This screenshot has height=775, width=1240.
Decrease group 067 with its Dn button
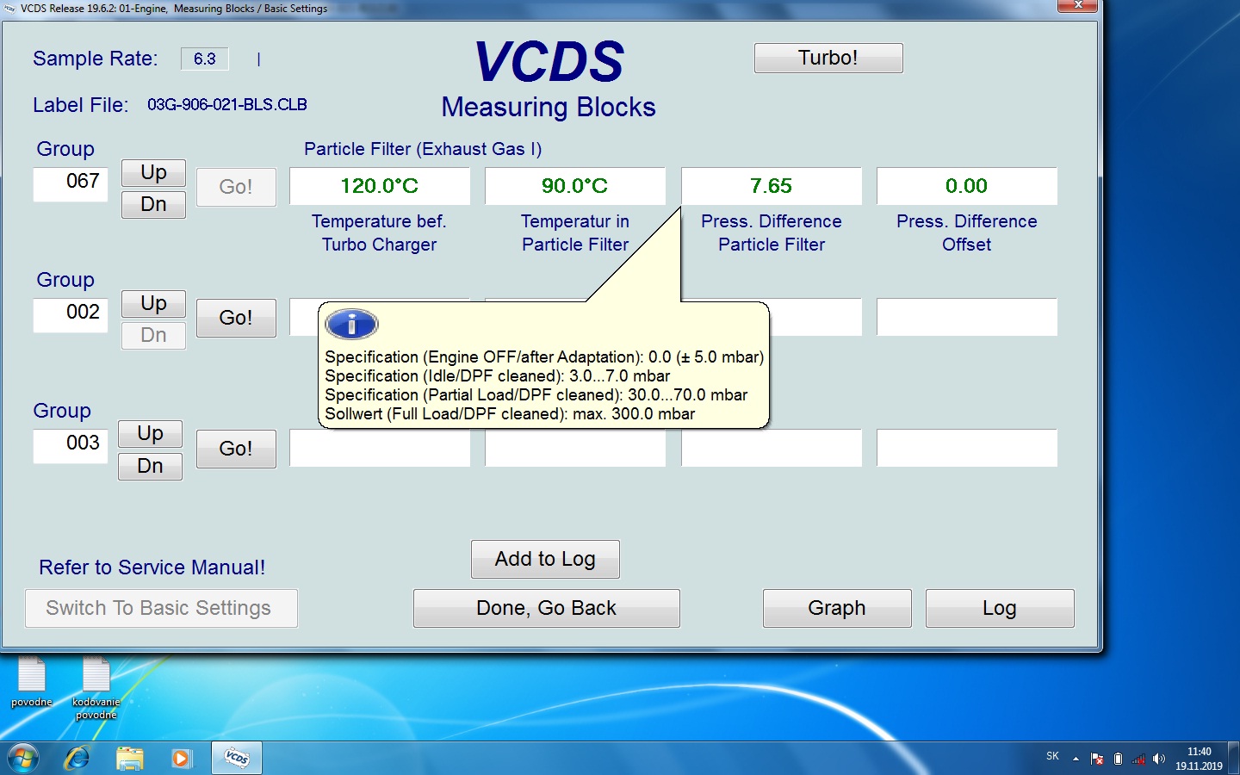(x=153, y=204)
